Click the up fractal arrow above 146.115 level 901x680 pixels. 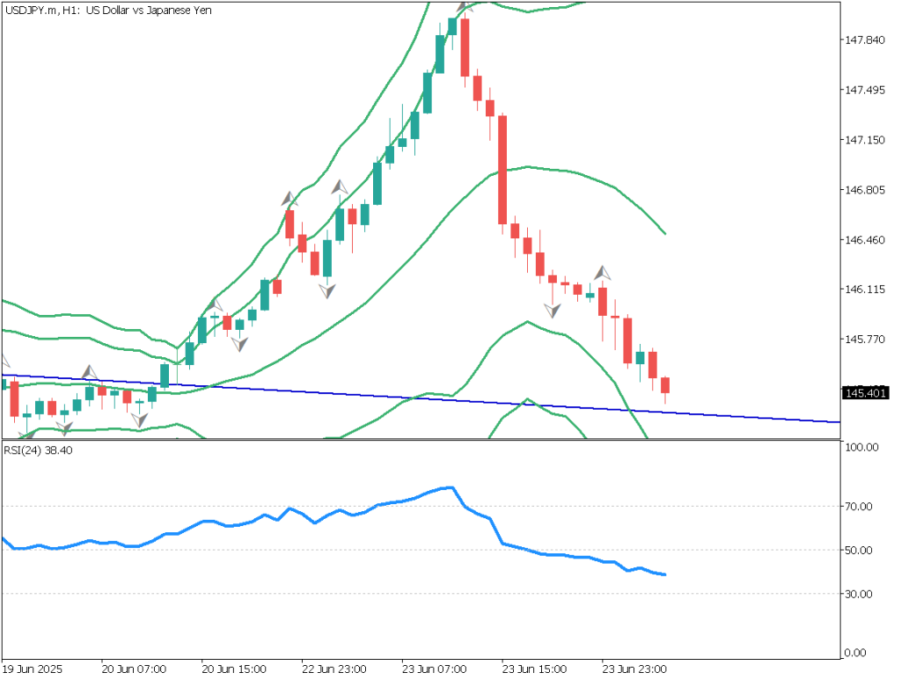coord(603,272)
